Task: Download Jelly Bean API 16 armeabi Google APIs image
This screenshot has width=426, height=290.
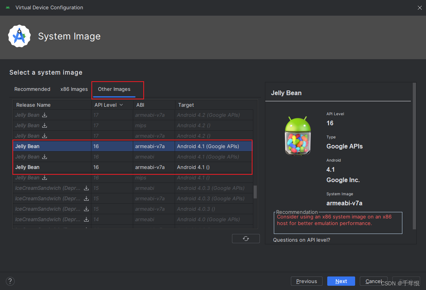Action: tap(45, 157)
